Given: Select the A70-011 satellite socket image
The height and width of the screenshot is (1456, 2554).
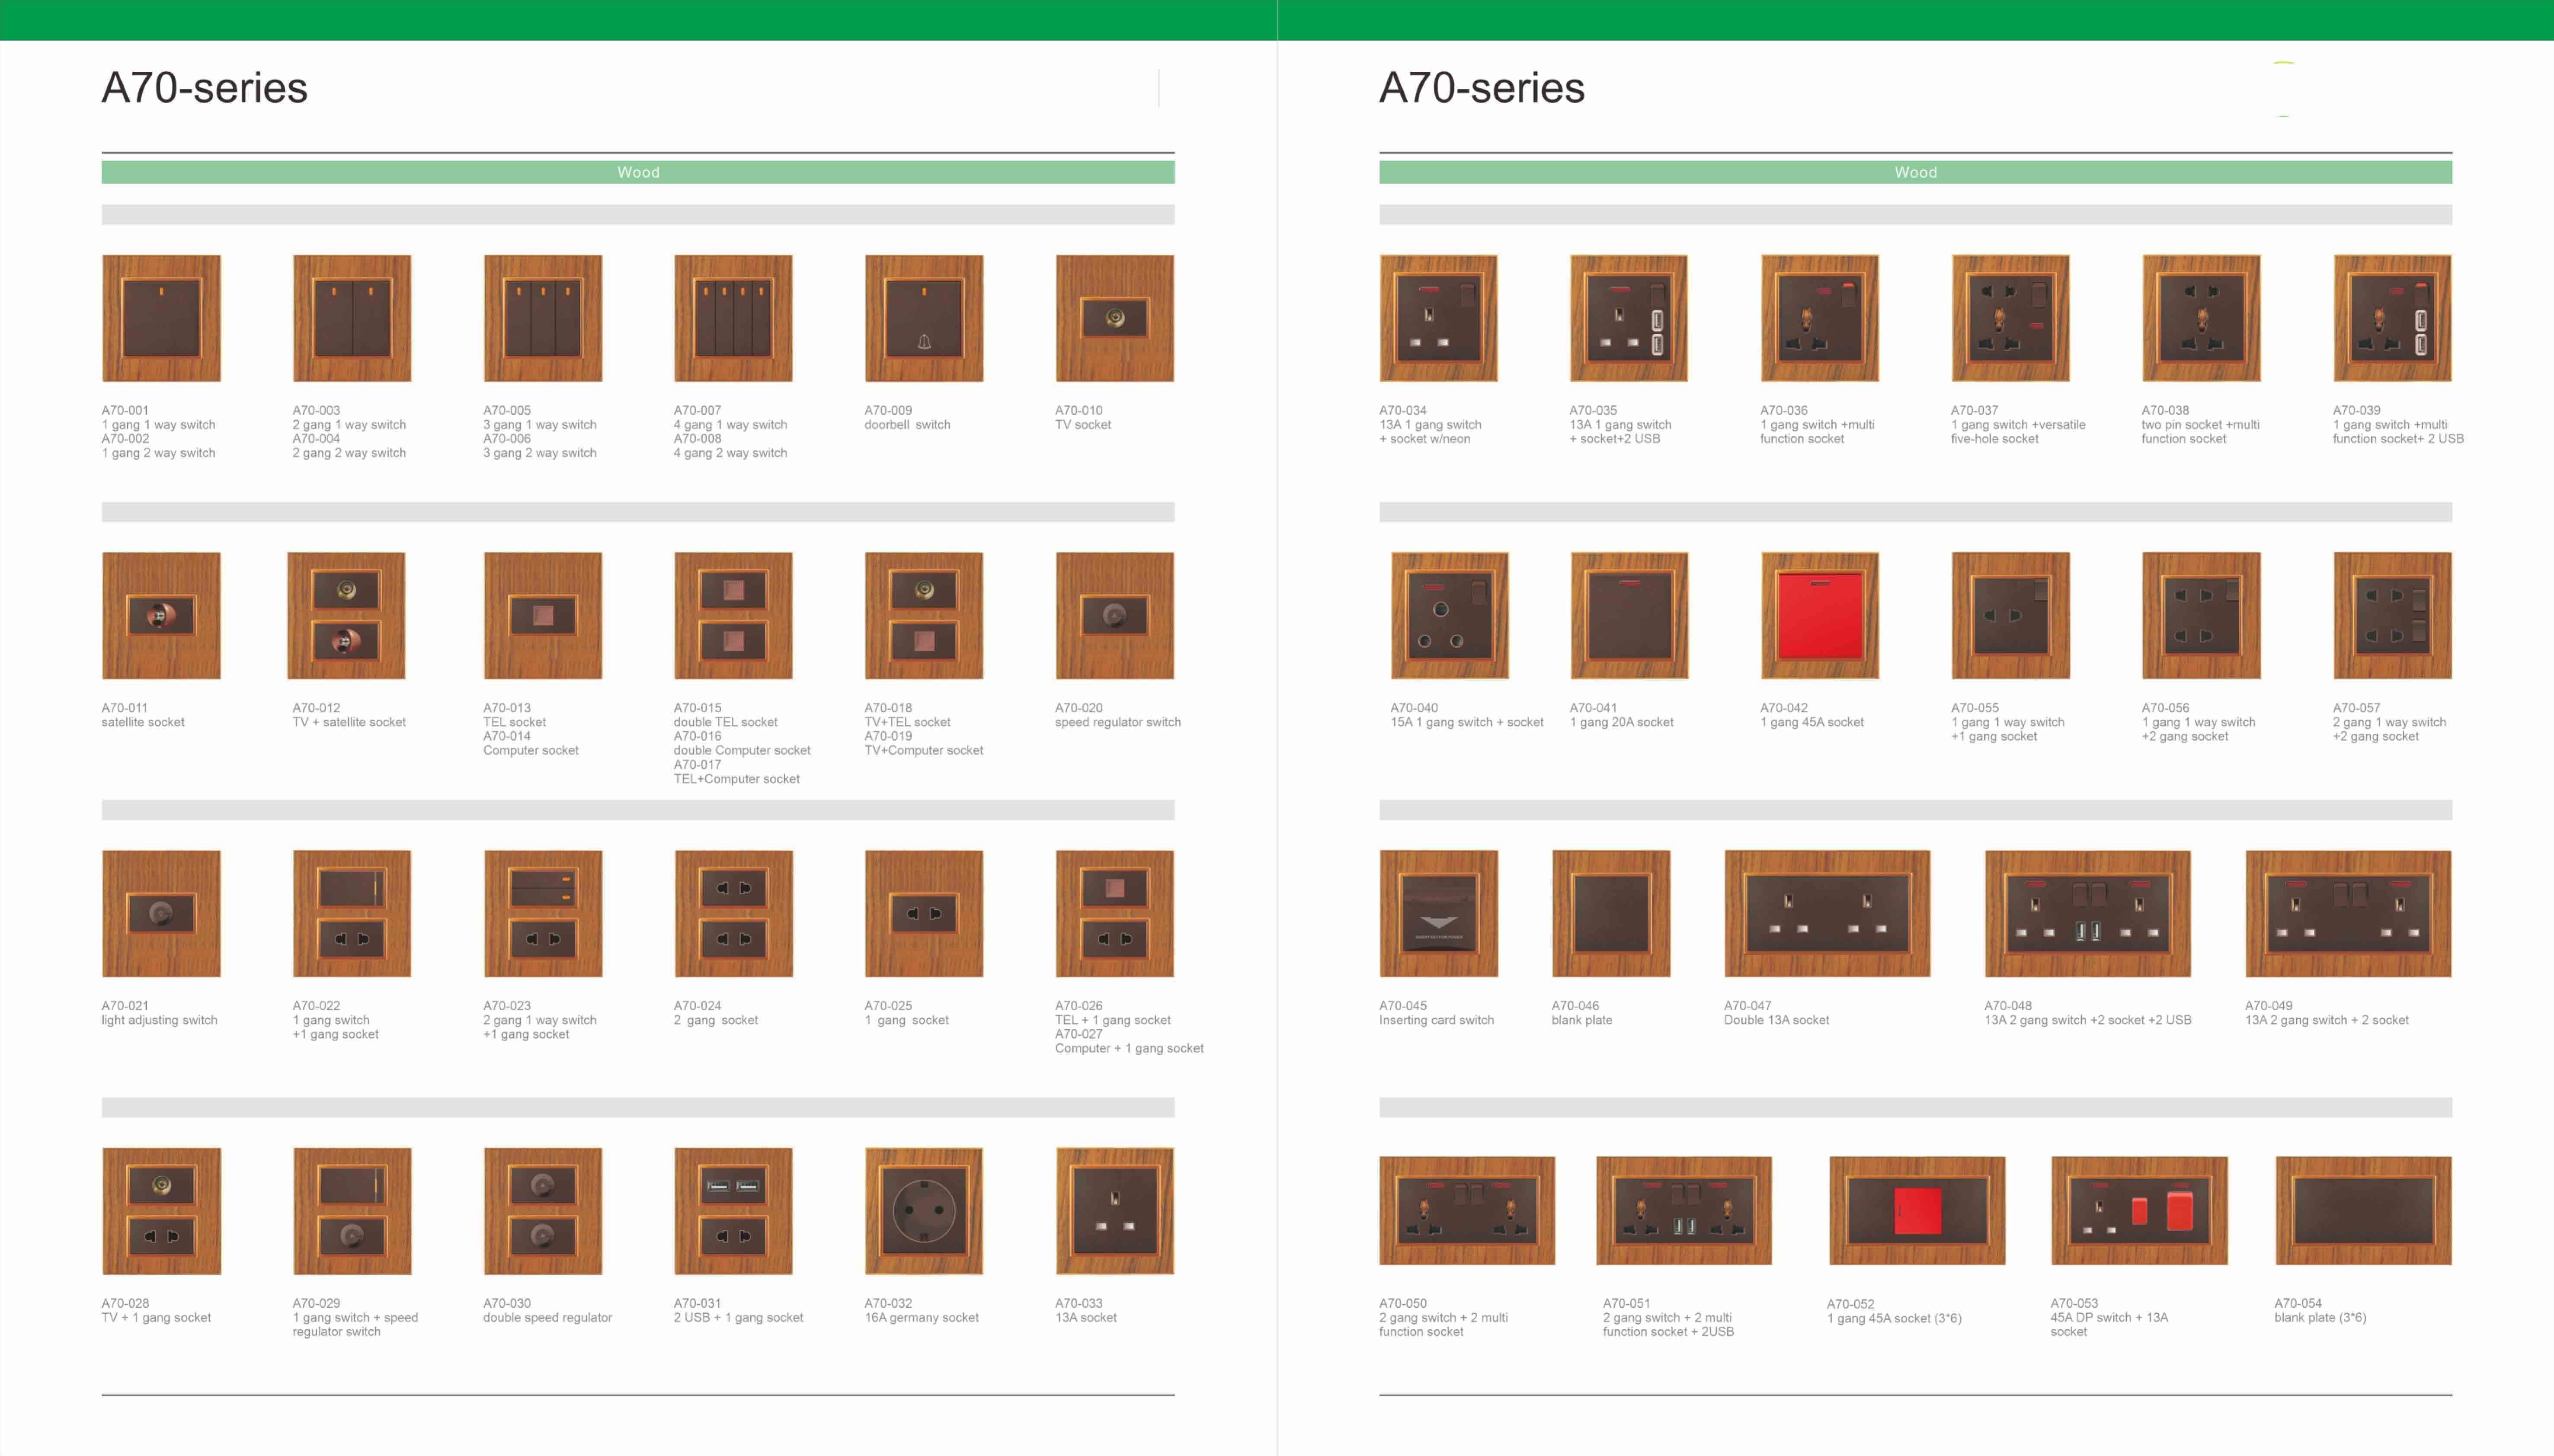Looking at the screenshot, I should [x=161, y=616].
